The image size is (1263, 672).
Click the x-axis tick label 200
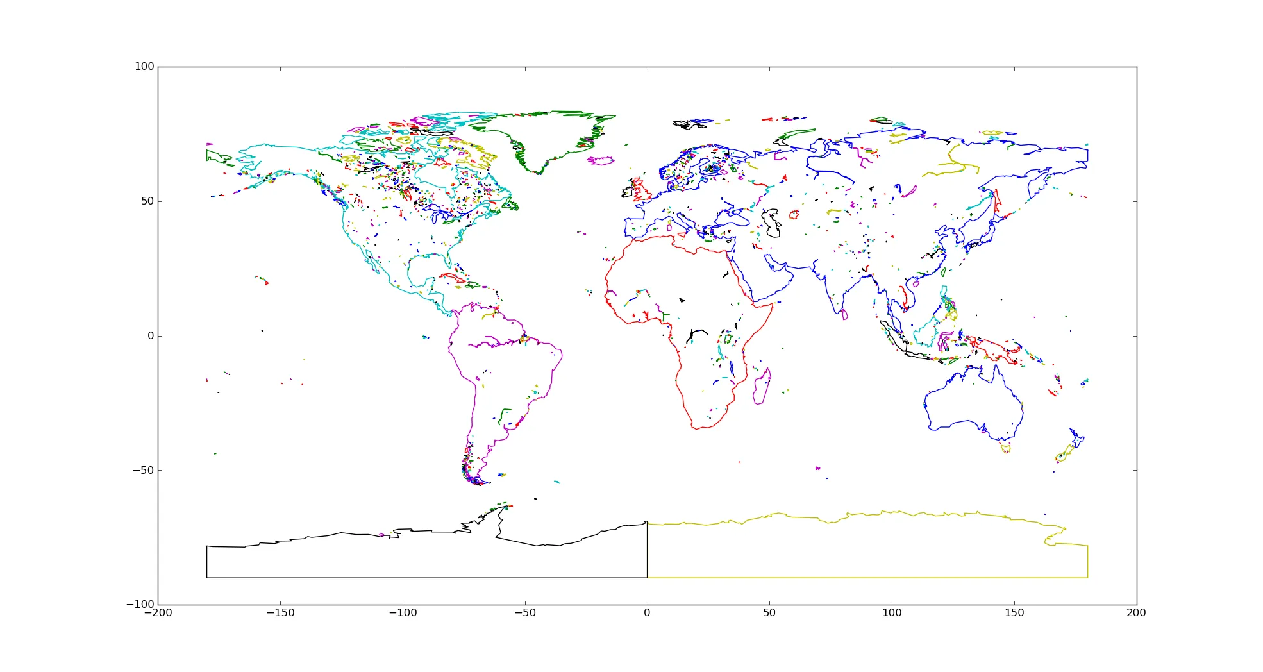1137,613
